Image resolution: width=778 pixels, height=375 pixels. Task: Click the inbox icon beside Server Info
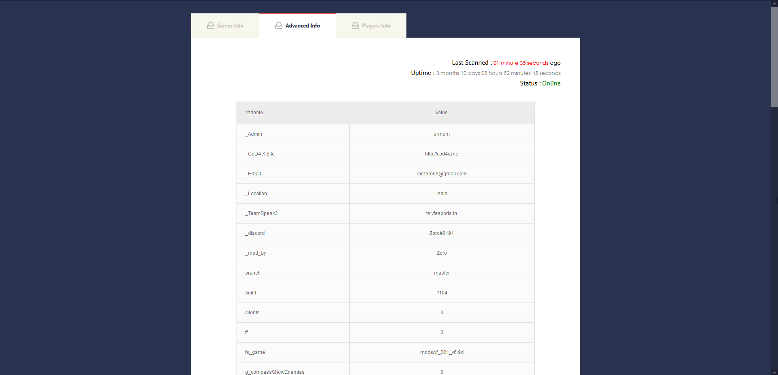pos(211,26)
